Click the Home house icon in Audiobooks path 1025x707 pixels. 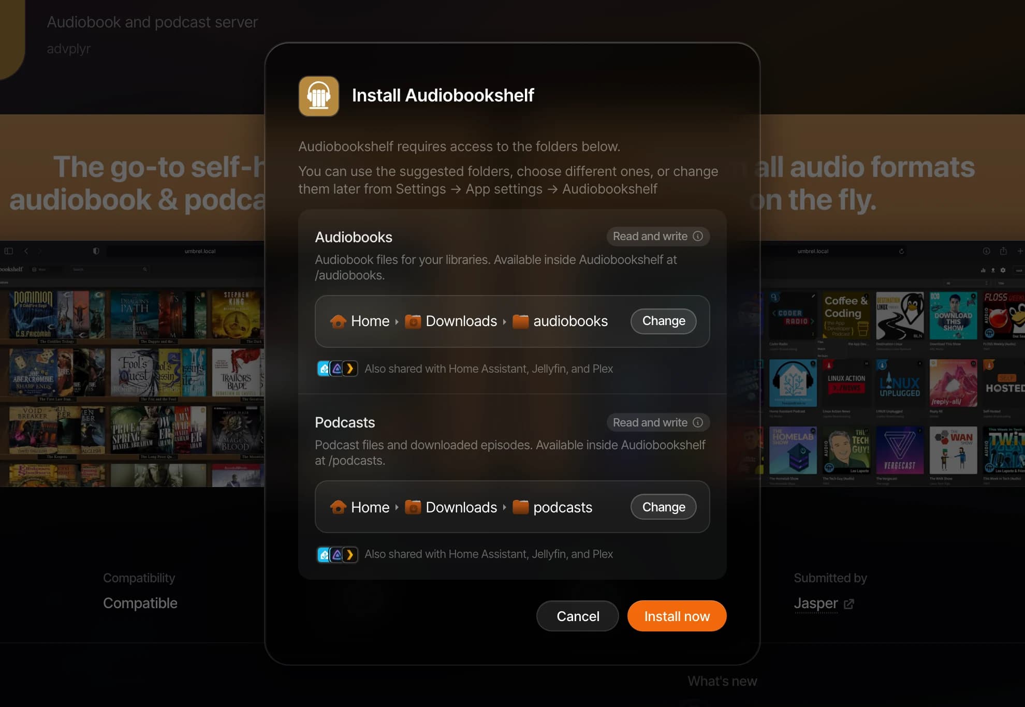pyautogui.click(x=338, y=321)
